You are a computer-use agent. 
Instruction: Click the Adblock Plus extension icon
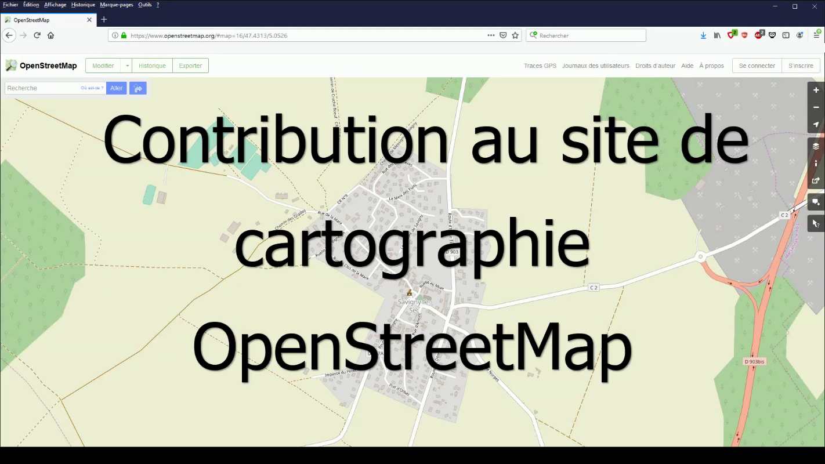click(759, 35)
